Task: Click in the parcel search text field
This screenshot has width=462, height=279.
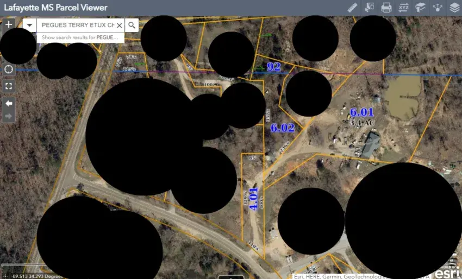Action: pyautogui.click(x=76, y=25)
